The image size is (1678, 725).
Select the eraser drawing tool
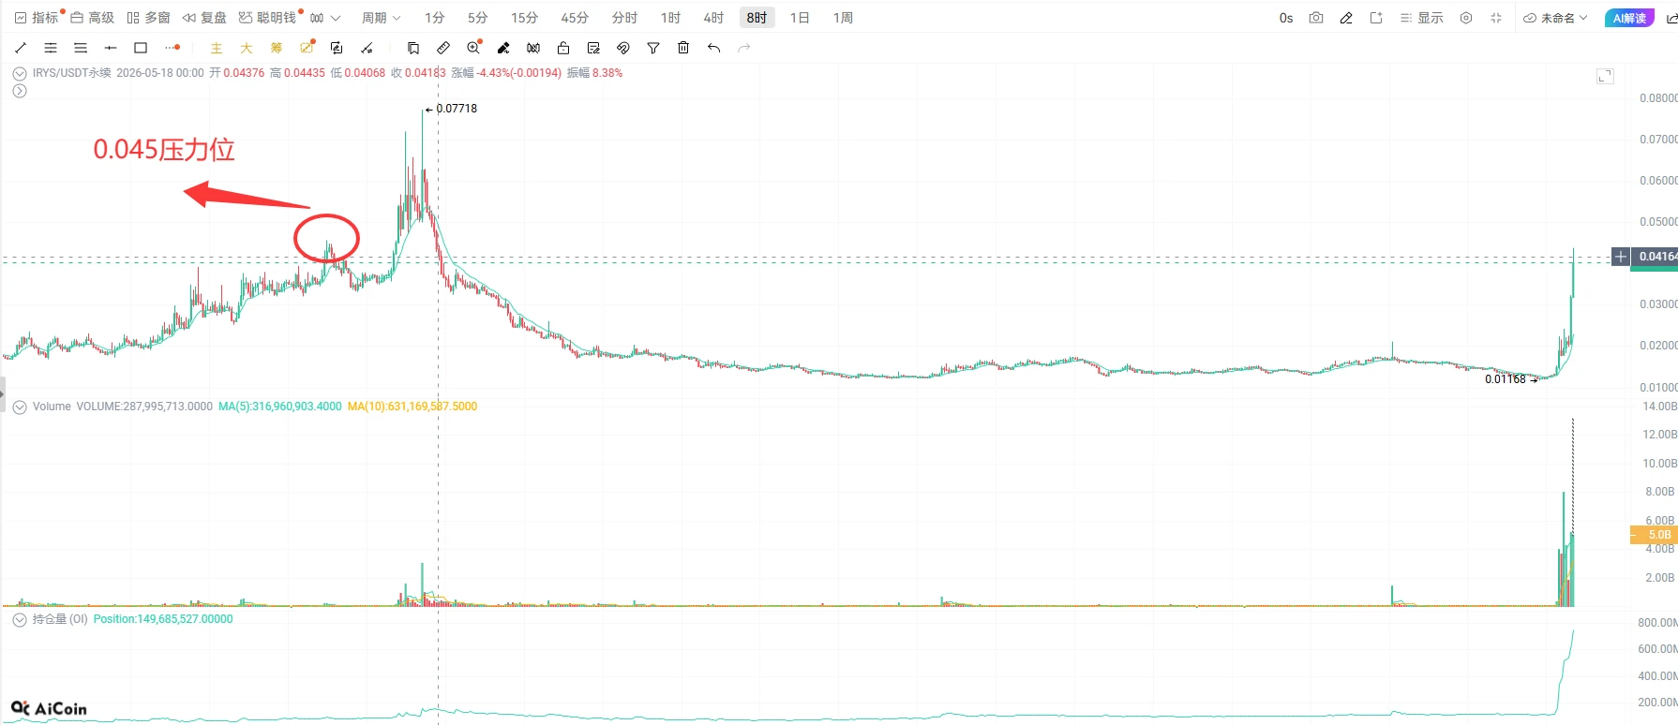click(x=503, y=48)
